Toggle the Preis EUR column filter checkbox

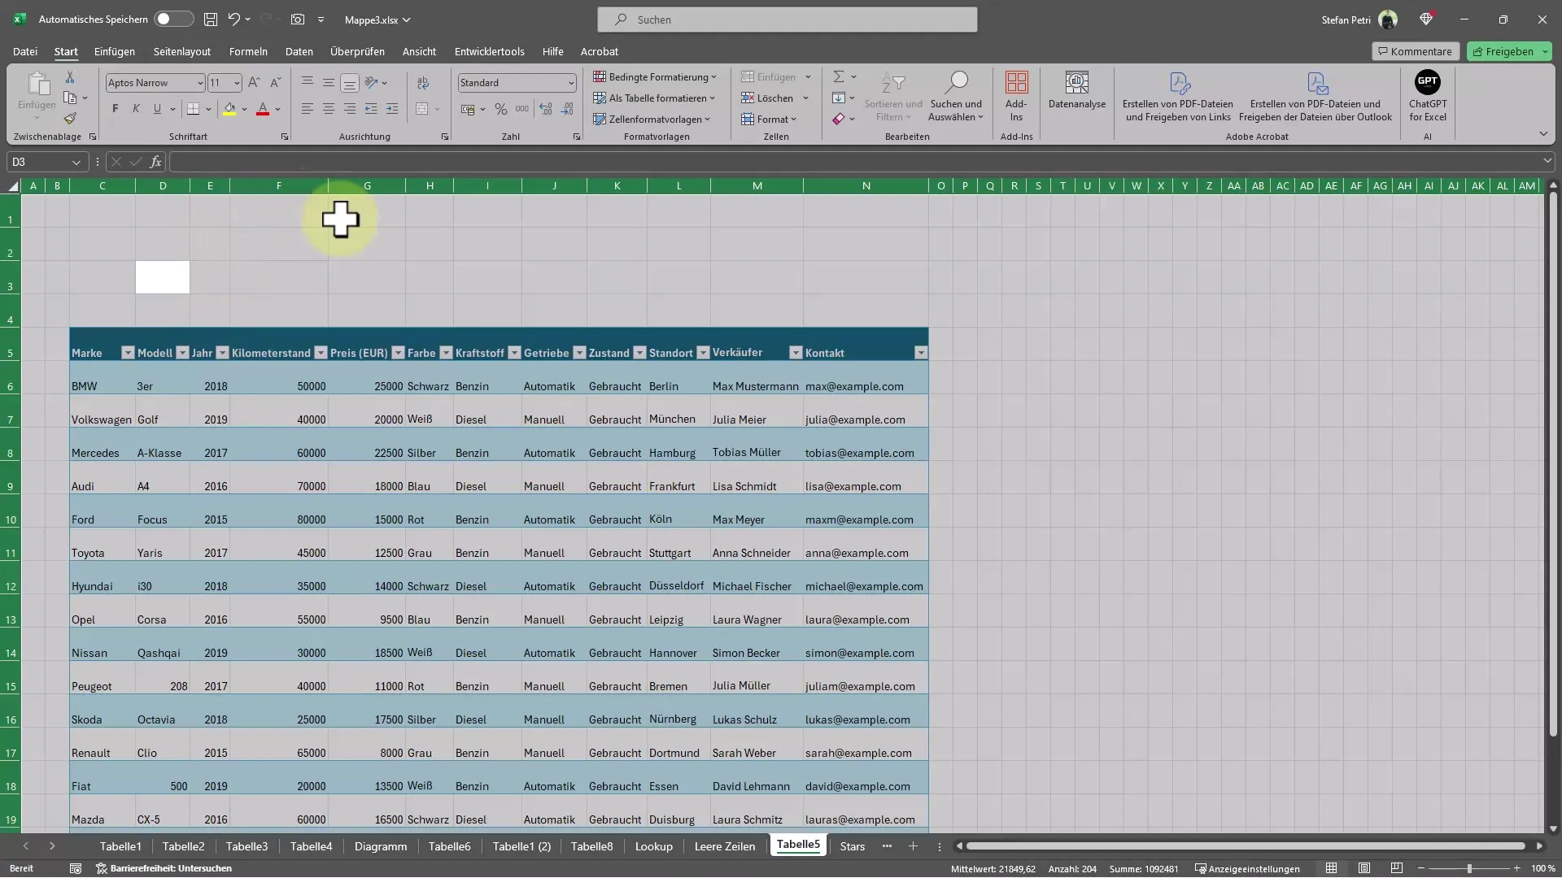coord(397,352)
